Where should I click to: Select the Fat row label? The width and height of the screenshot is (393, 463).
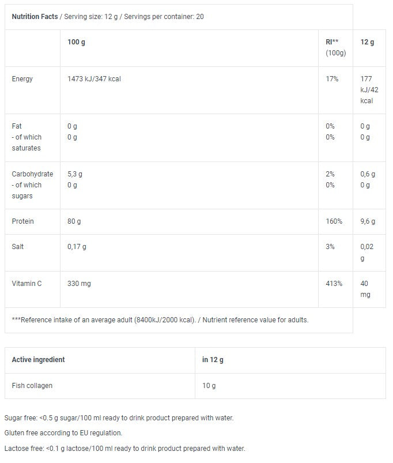pyautogui.click(x=16, y=126)
